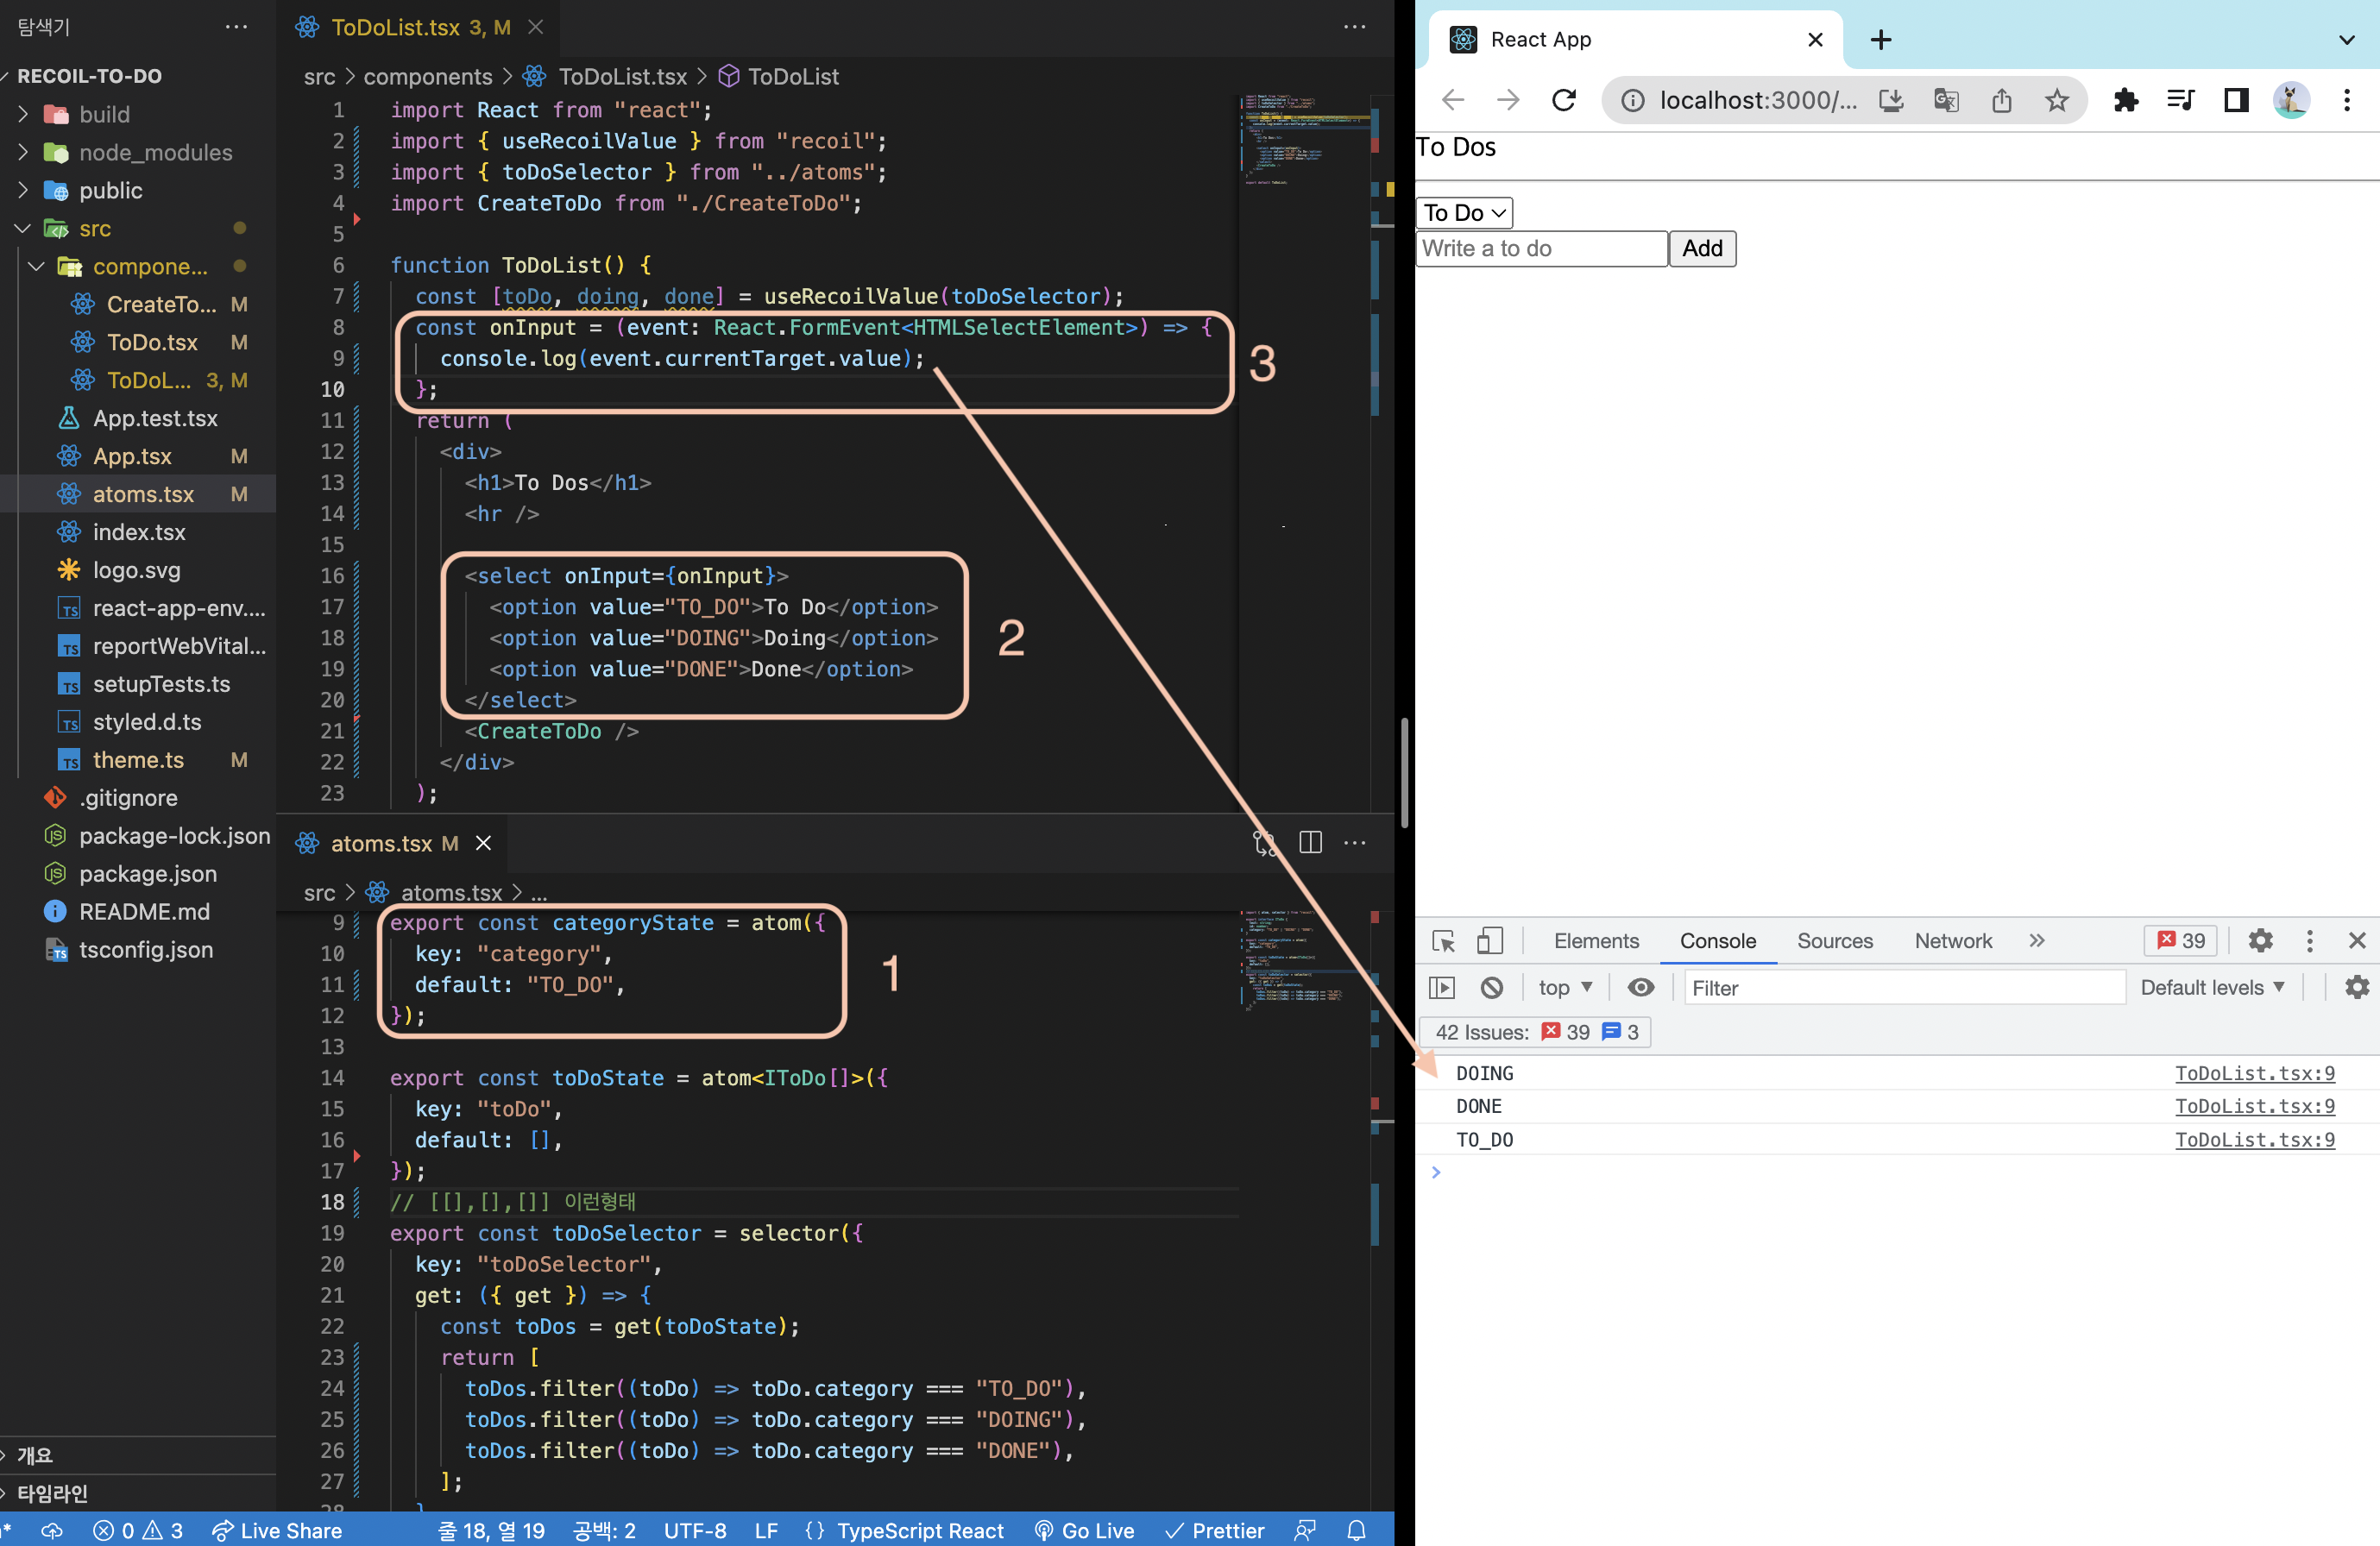Click the editor vertical scrollbar thumb
Image resolution: width=2380 pixels, height=1546 pixels.
tap(1404, 772)
